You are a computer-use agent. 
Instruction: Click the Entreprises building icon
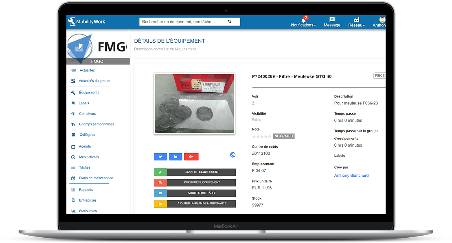tap(73, 200)
